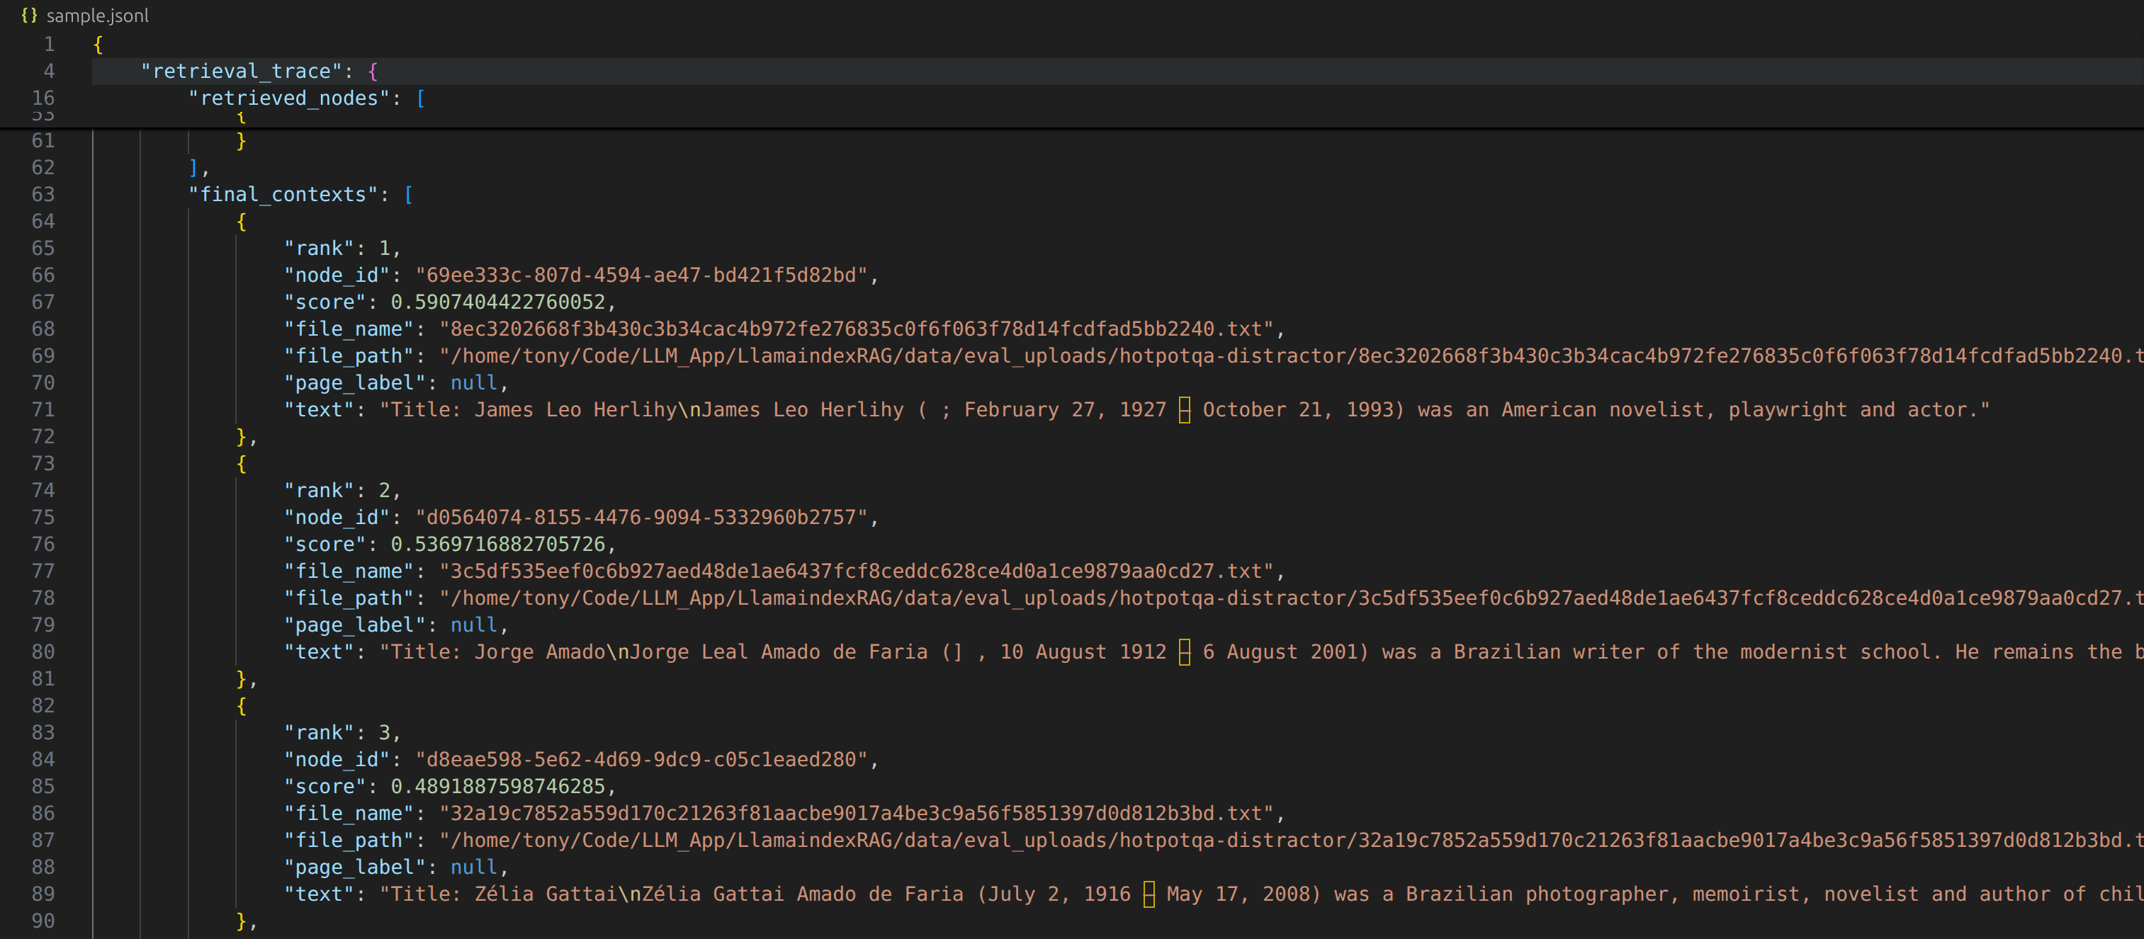Click text "Title: James Leo Herlihy"
The width and height of the screenshot is (2144, 939).
pyautogui.click(x=534, y=410)
